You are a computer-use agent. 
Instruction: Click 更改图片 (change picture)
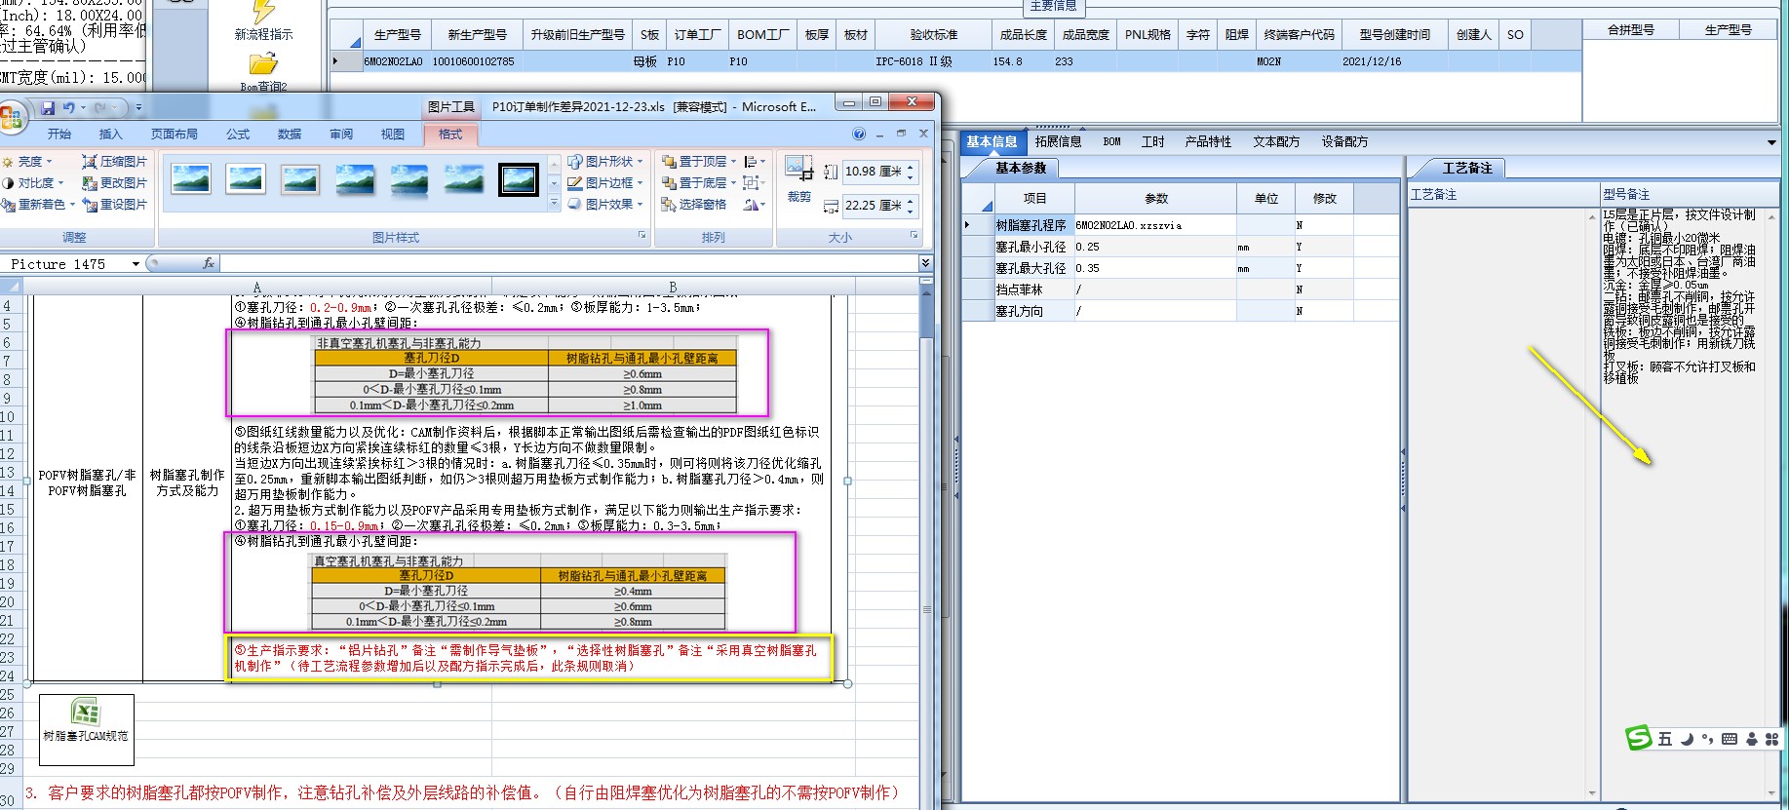point(114,183)
